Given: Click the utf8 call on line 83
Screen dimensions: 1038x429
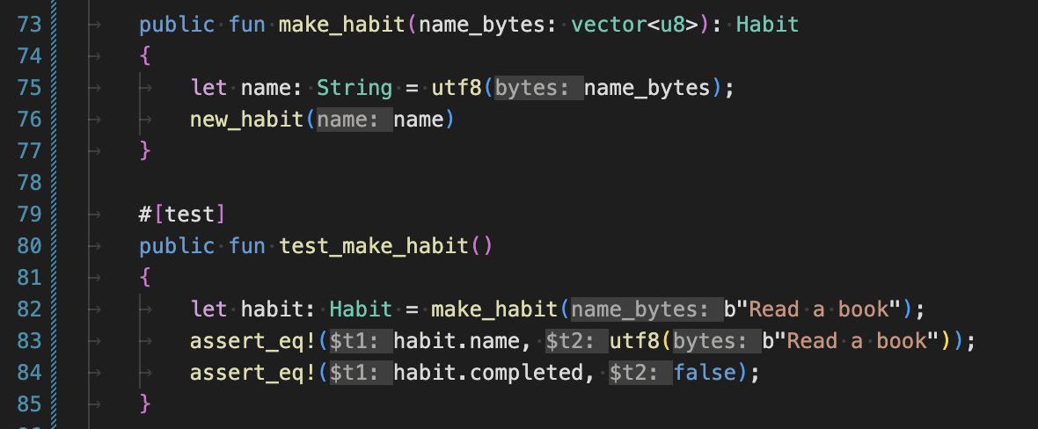Looking at the screenshot, I should 634,341.
